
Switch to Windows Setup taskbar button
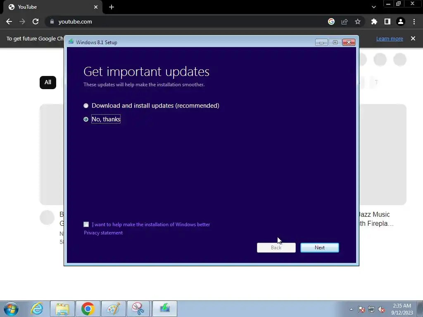[x=164, y=309]
